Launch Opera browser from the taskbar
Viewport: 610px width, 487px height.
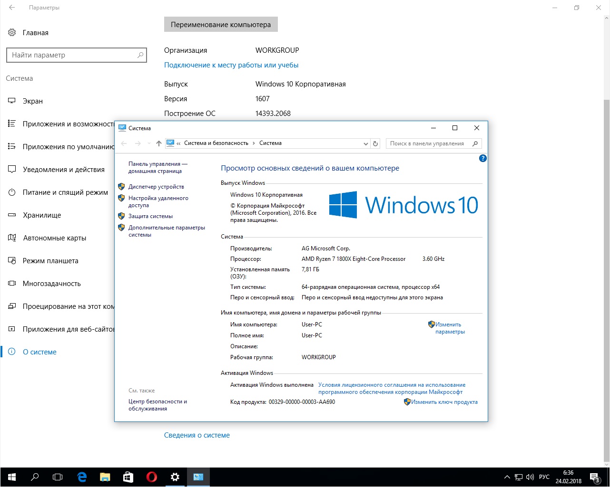pos(152,477)
